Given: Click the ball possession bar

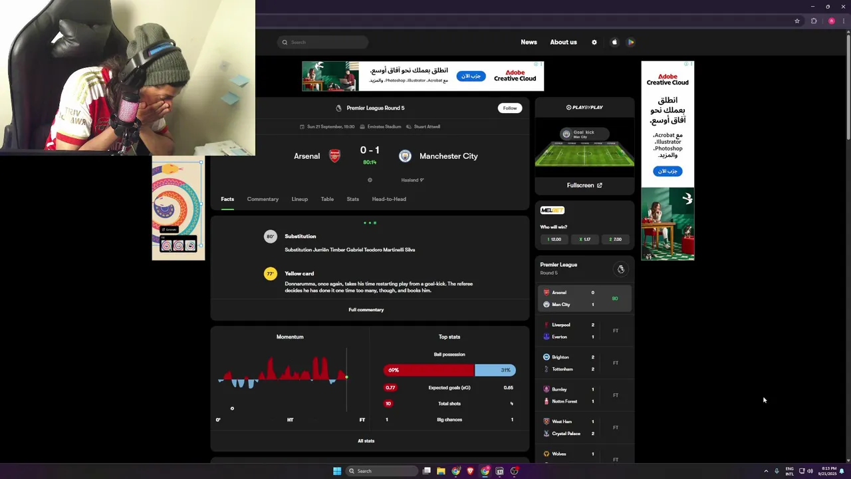Looking at the screenshot, I should tap(449, 370).
